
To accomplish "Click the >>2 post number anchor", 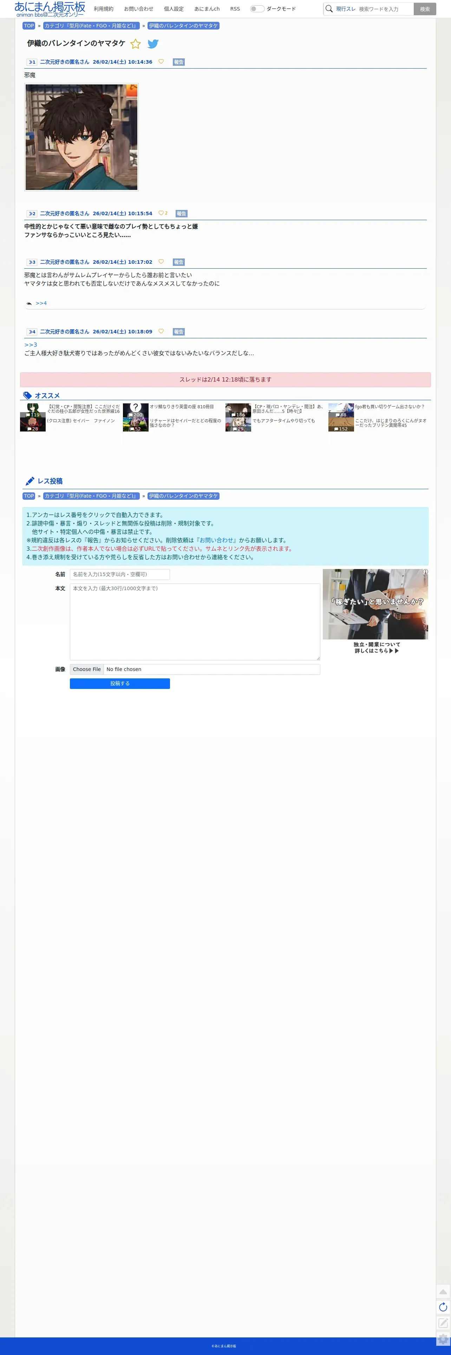I will click(x=32, y=213).
